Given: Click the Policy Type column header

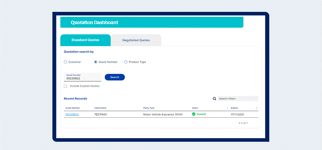Looking at the screenshot, I should click(149, 108).
